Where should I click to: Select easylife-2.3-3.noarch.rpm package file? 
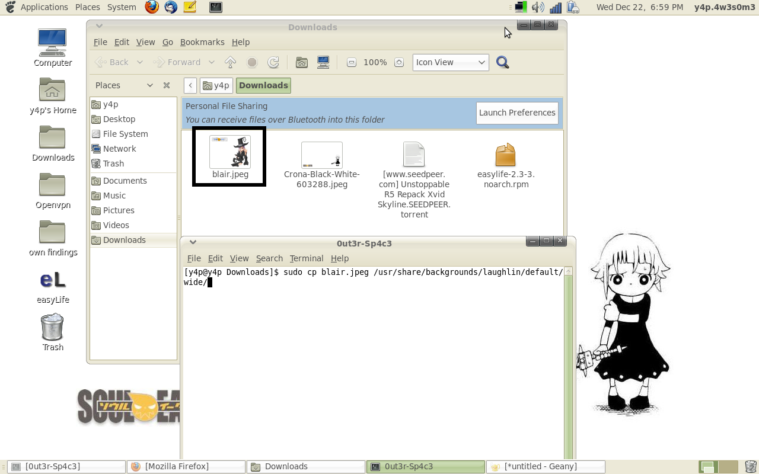tap(506, 166)
